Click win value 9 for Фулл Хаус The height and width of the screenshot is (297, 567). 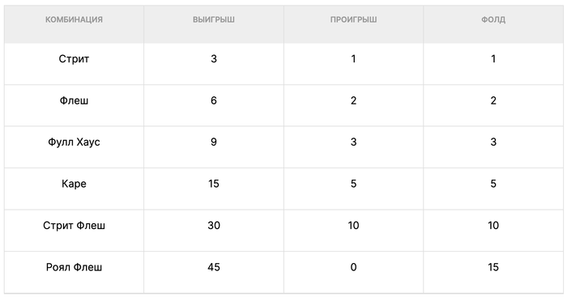214,142
